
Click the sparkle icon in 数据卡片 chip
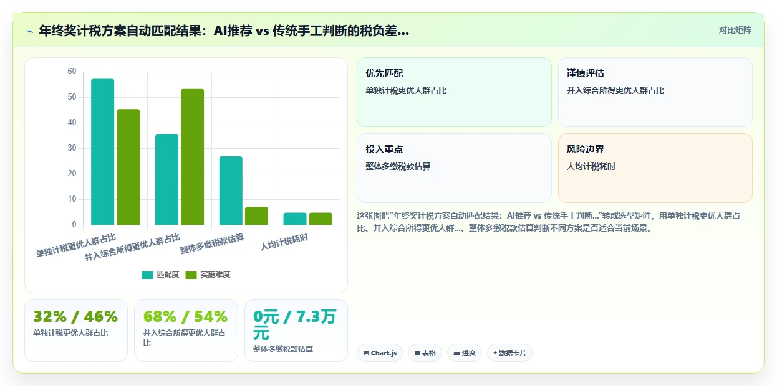coord(495,353)
